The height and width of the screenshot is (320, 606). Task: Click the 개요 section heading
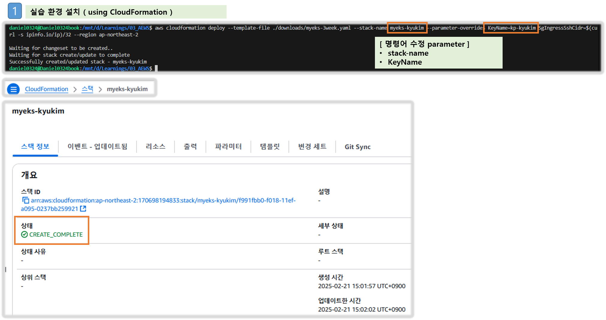coord(29,175)
